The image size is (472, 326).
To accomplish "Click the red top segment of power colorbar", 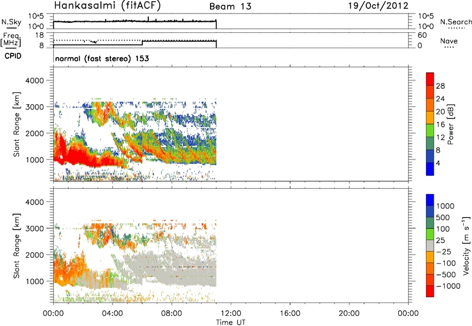I will [430, 79].
